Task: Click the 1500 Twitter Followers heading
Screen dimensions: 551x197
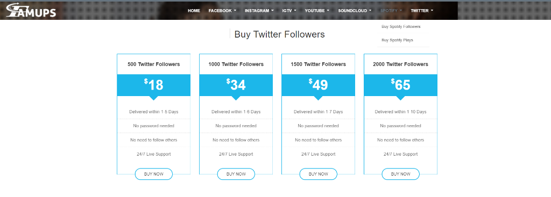Action: point(318,64)
